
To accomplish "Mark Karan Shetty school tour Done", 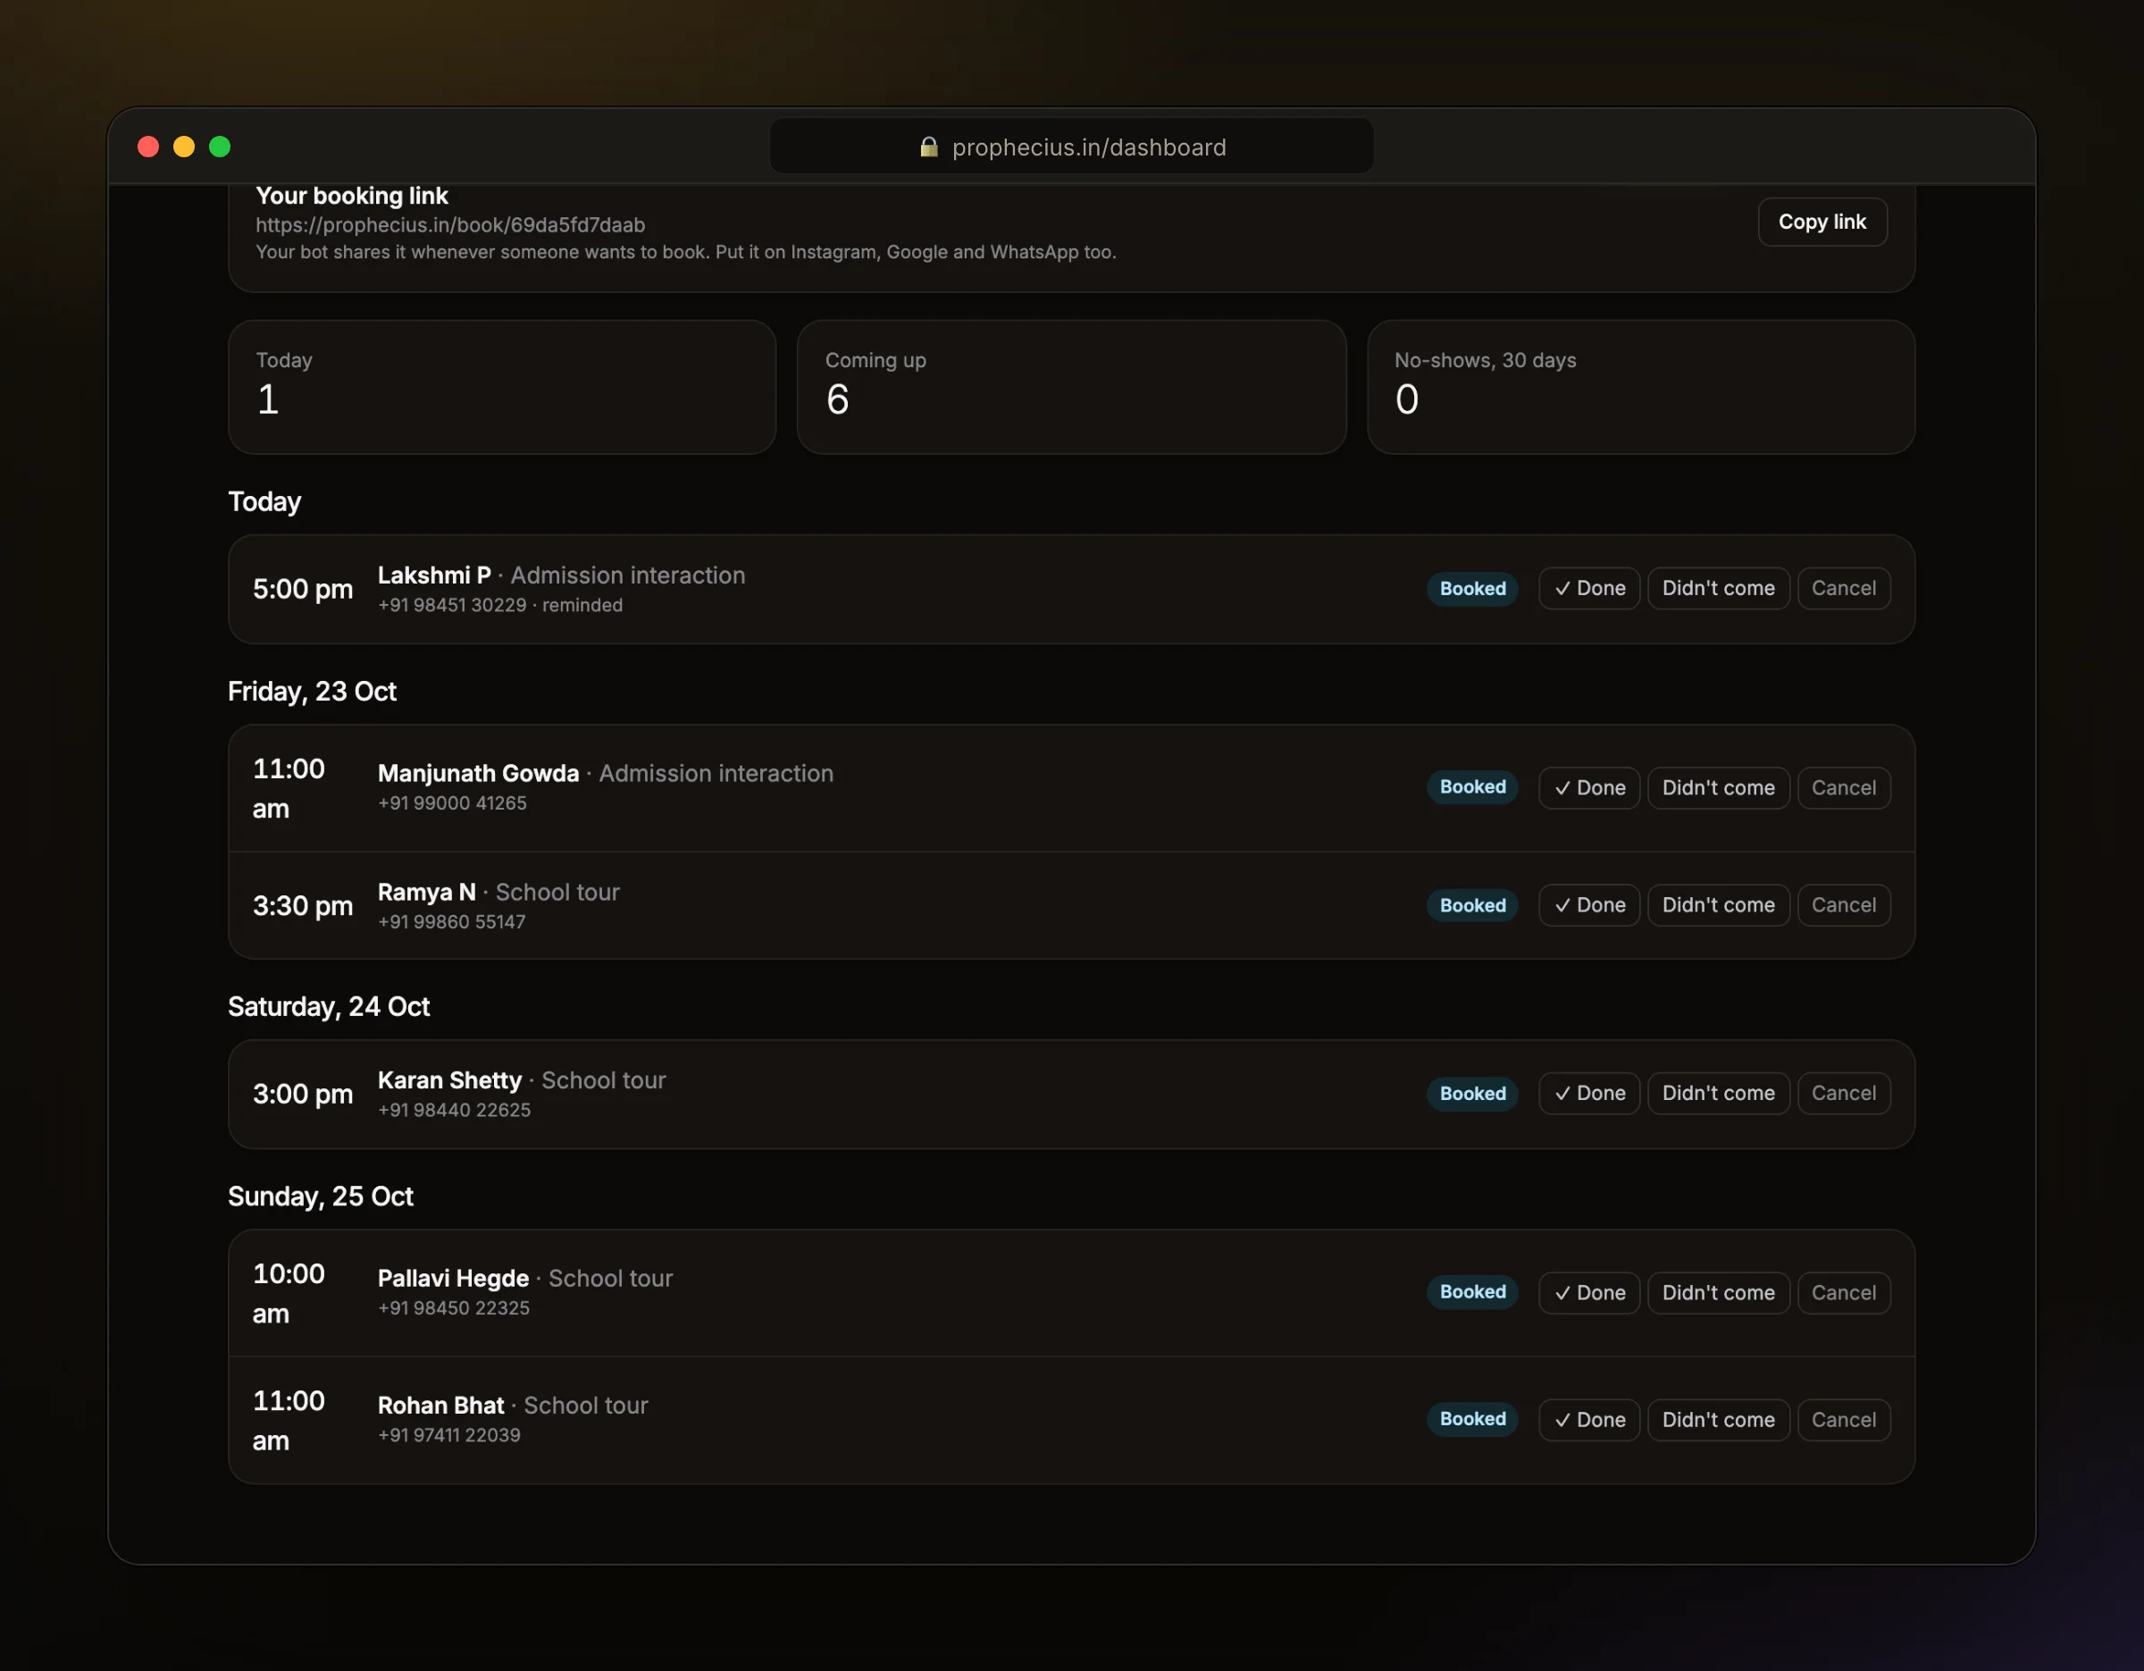I will [1589, 1093].
